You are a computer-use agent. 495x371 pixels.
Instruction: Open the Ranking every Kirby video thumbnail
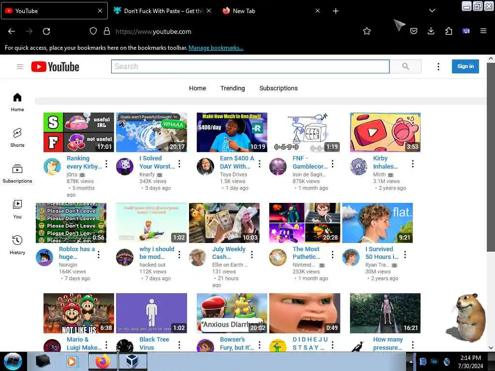79,132
